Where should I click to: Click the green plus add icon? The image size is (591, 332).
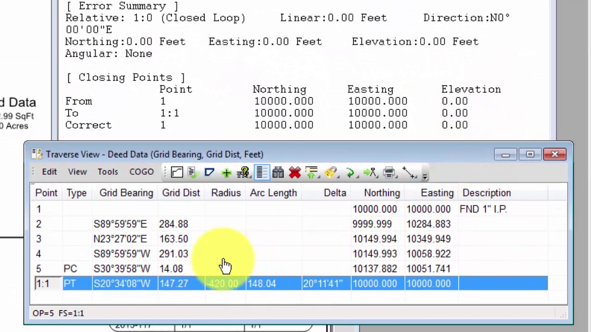(x=226, y=172)
